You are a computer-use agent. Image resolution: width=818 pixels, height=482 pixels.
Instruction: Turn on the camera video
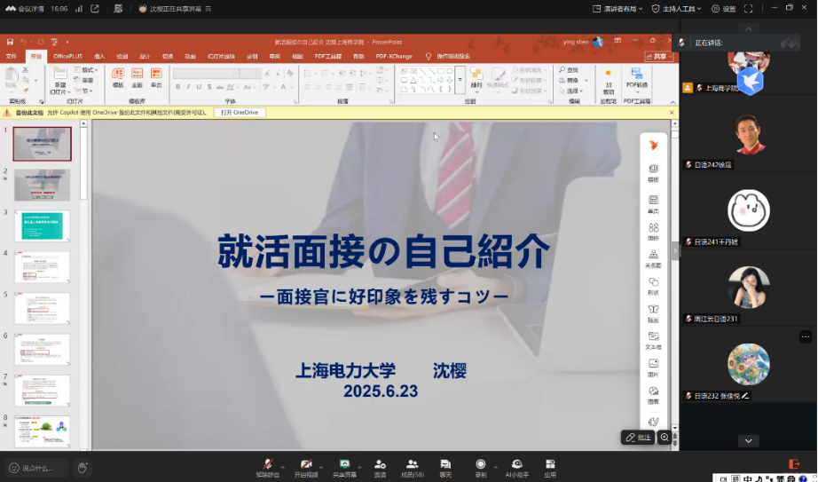(306, 464)
